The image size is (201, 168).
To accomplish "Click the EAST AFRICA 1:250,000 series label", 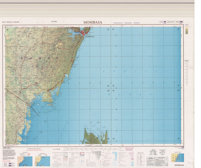I will coord(11,22).
